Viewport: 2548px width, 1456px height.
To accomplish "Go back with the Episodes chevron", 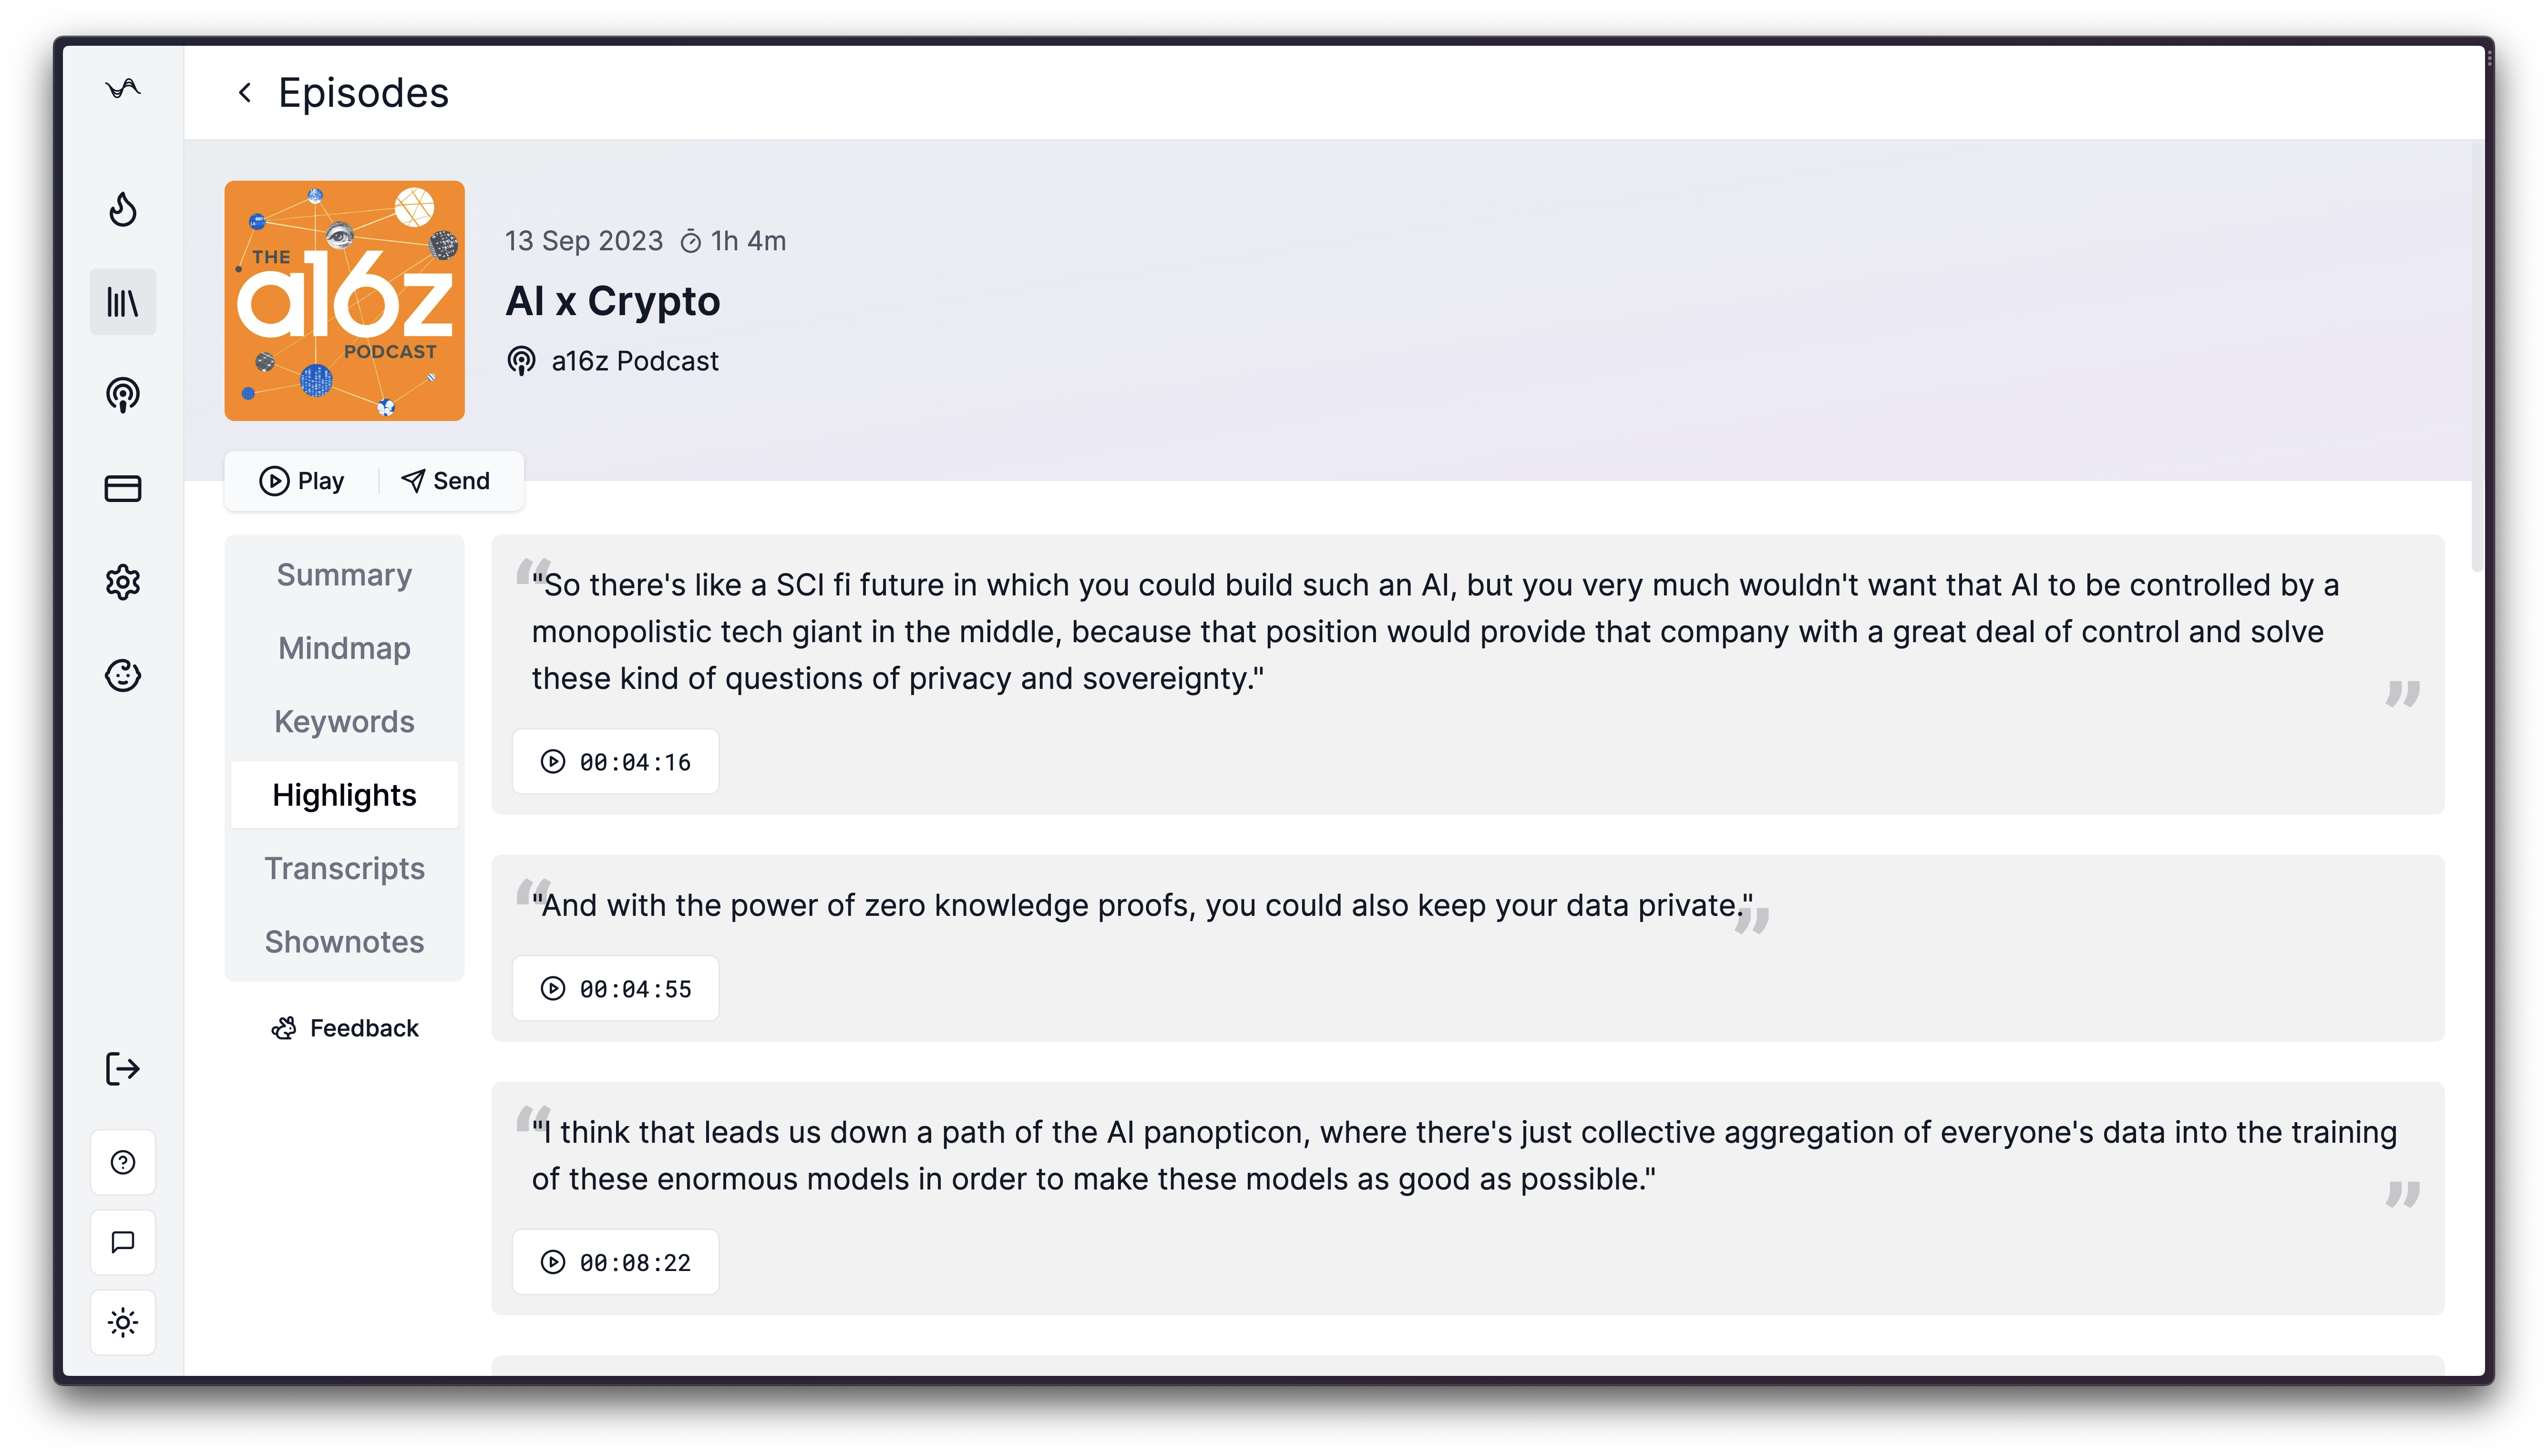I will pyautogui.click(x=245, y=93).
